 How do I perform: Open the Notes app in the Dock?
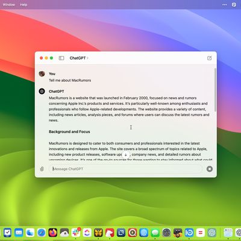(228, 233)
